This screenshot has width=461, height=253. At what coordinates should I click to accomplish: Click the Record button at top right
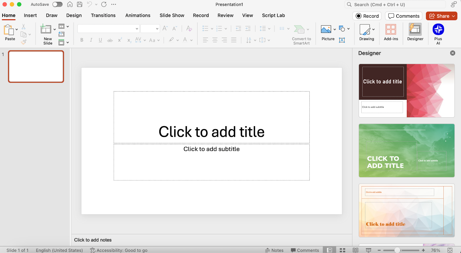pos(367,16)
